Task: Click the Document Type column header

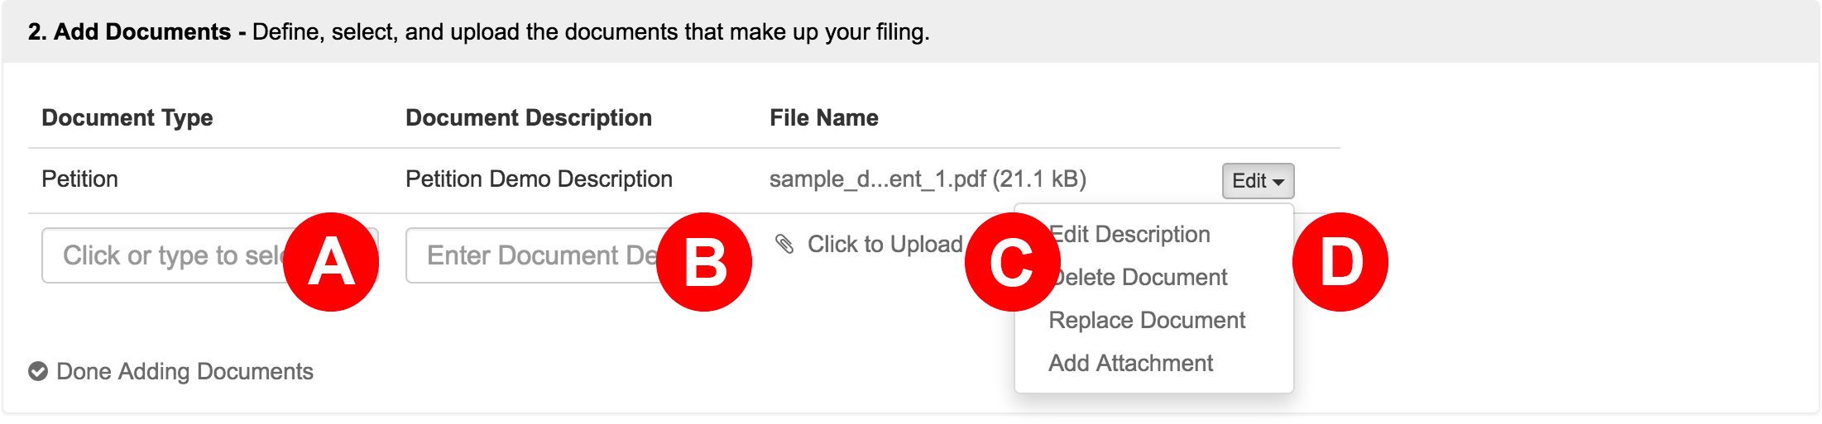Action: (127, 118)
